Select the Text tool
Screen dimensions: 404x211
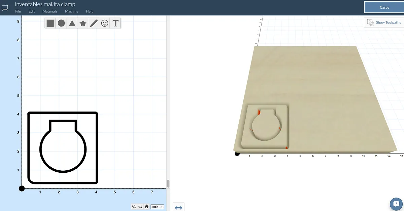[115, 23]
